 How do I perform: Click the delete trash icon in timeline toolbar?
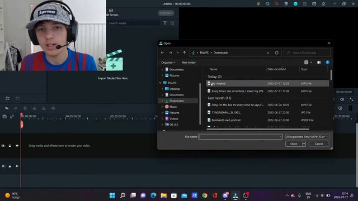click(x=25, y=108)
